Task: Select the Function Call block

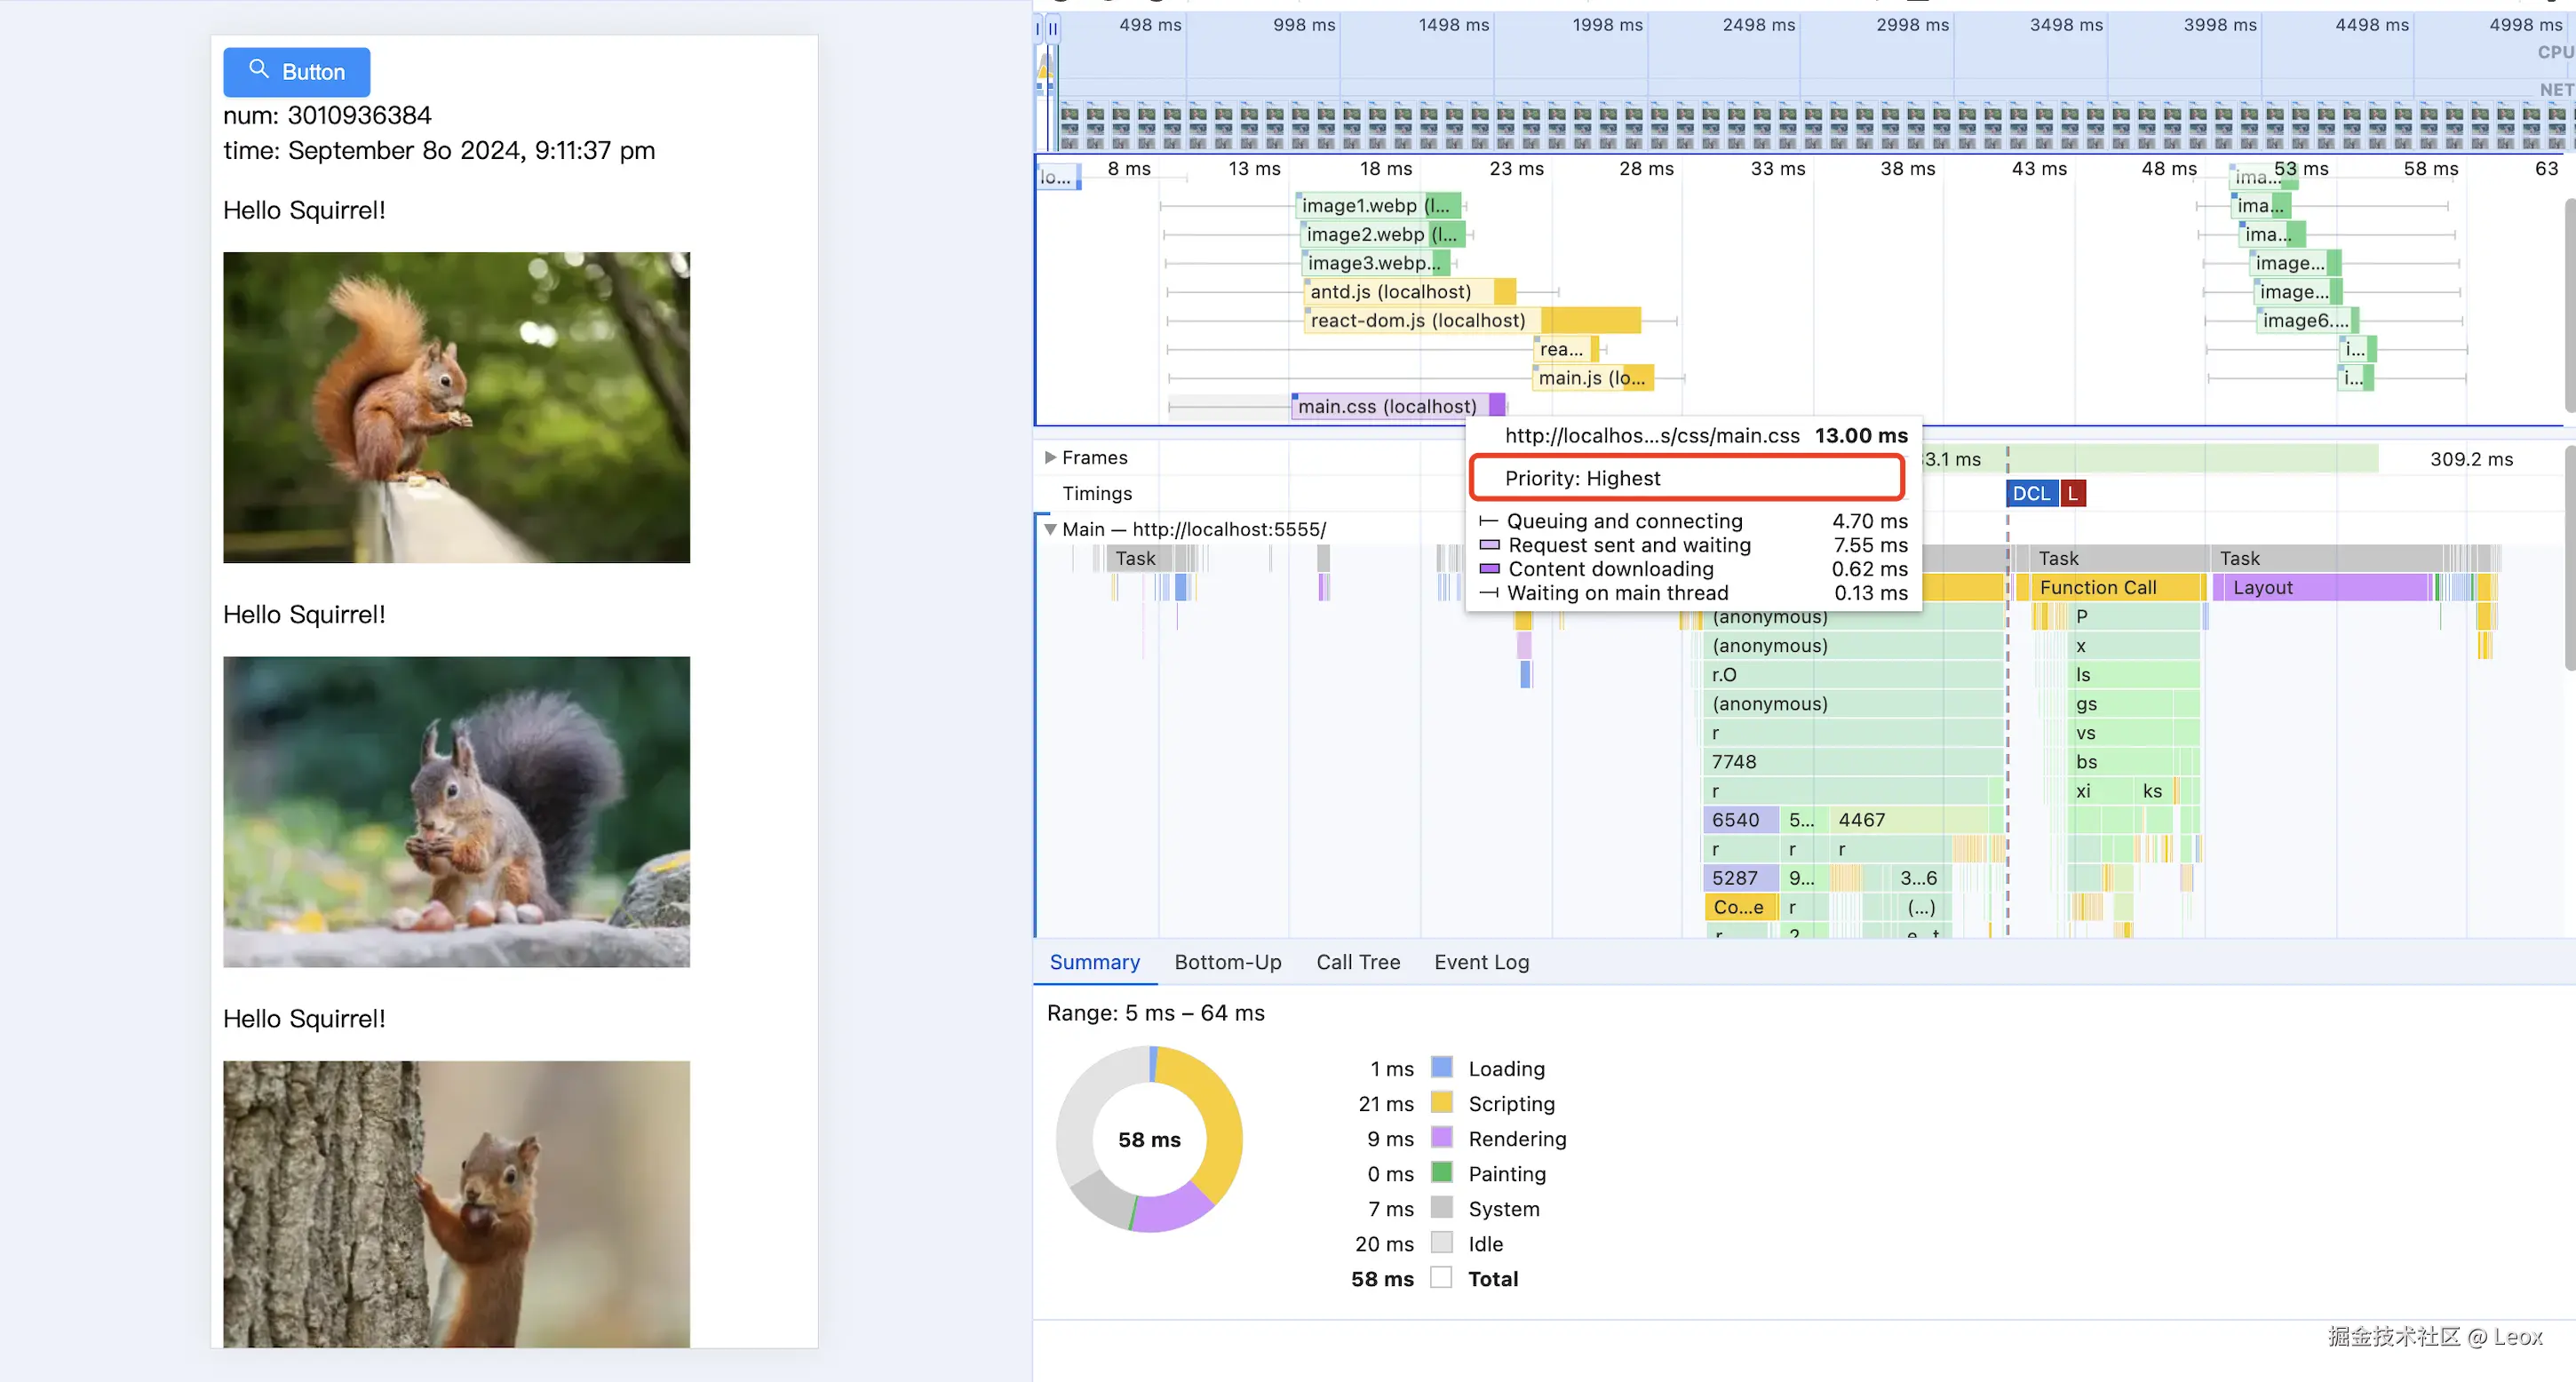Action: [x=2098, y=587]
